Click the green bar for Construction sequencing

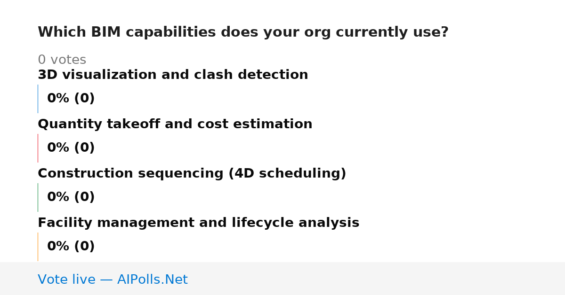pyautogui.click(x=38, y=197)
